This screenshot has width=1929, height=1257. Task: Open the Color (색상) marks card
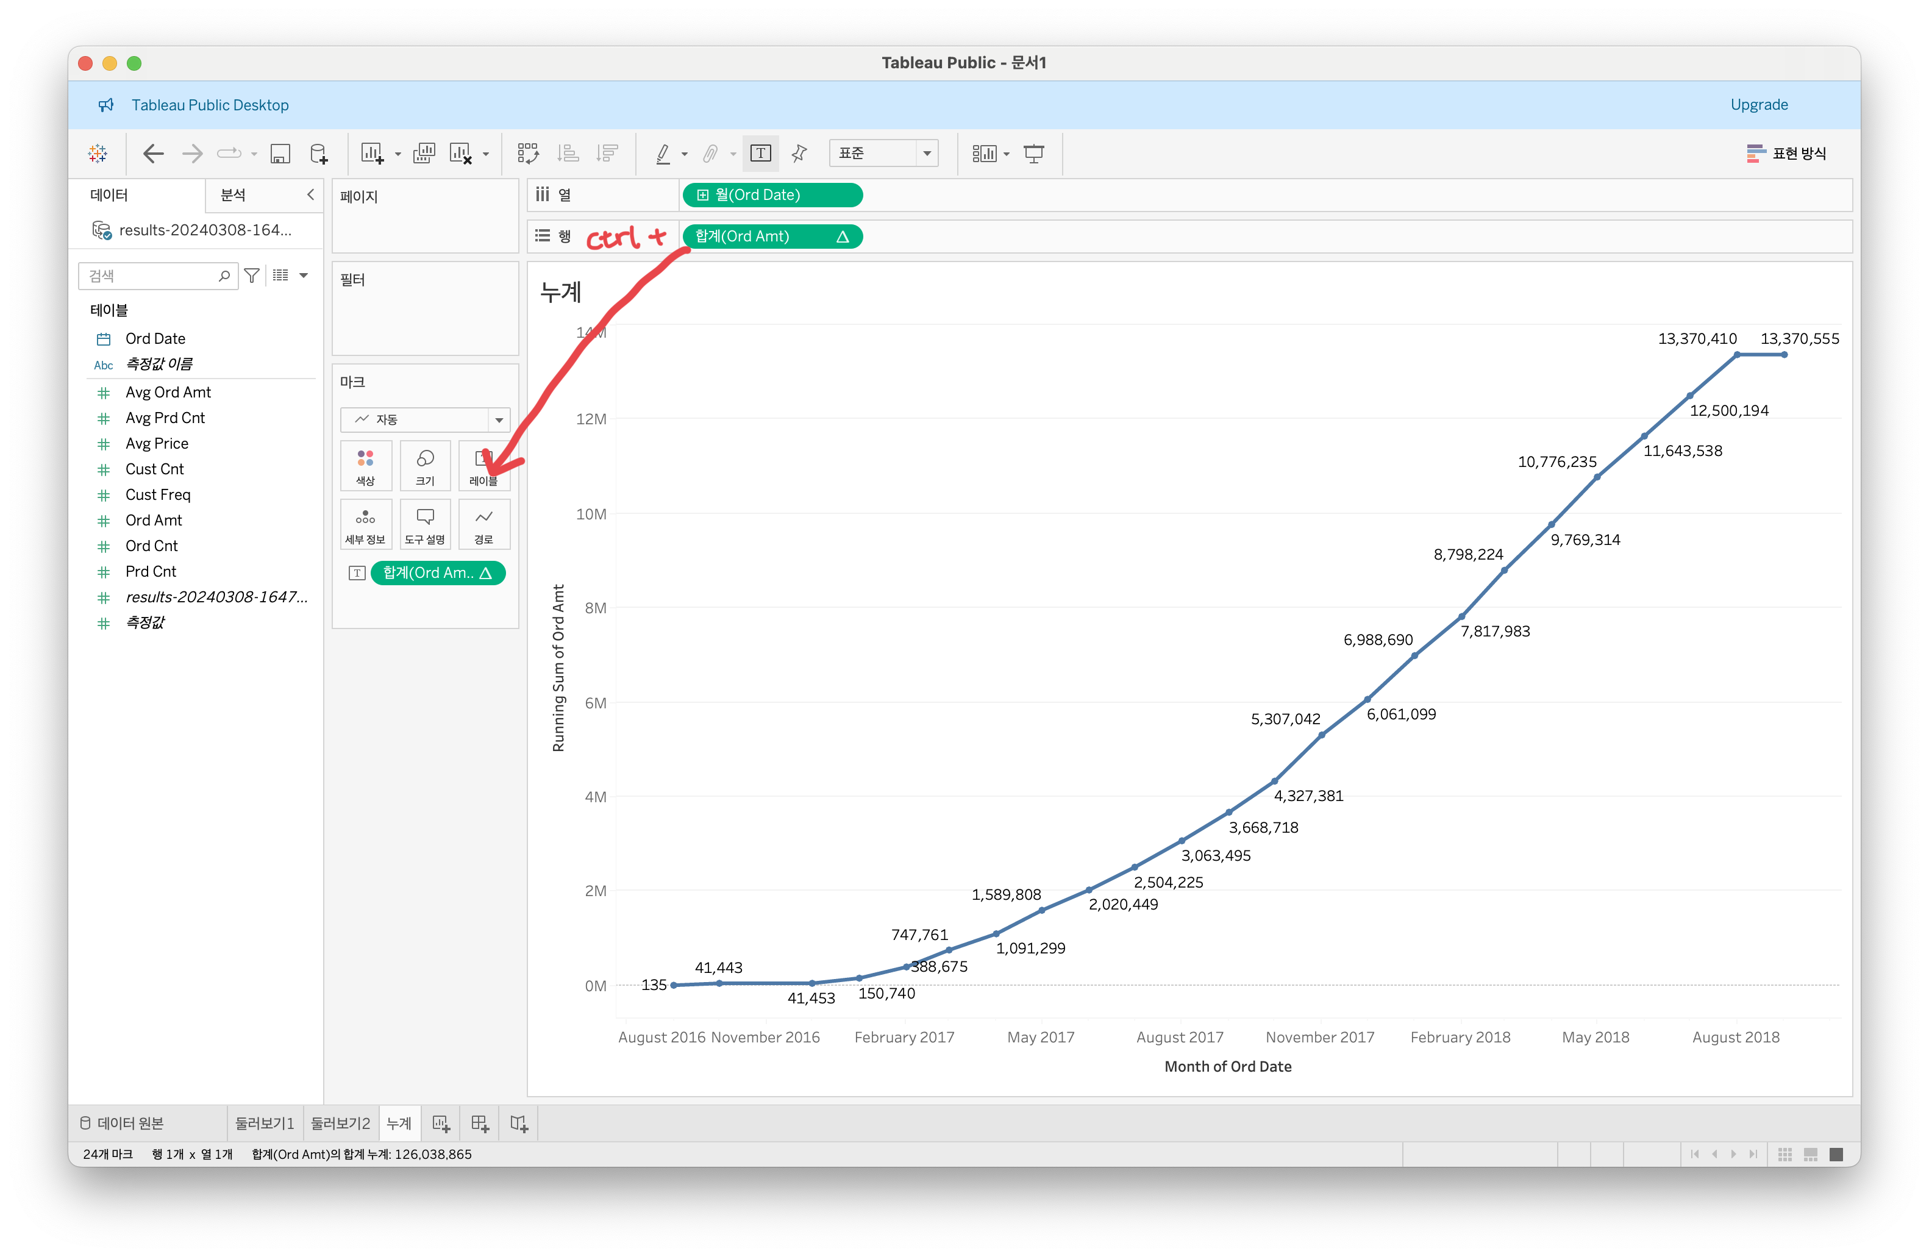point(366,466)
